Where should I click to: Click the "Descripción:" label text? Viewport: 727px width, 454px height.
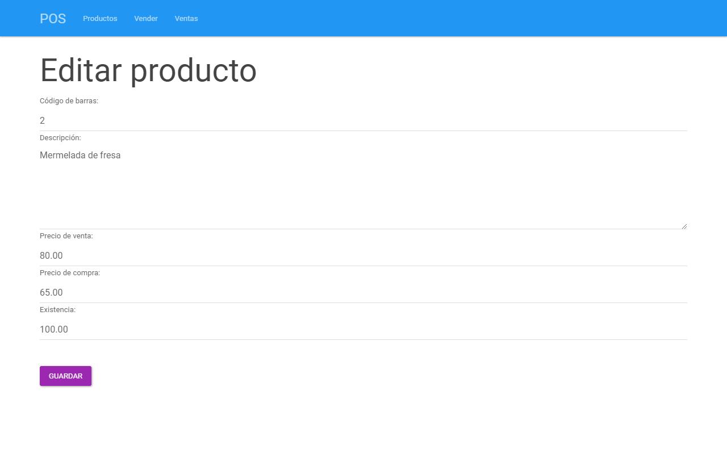[60, 138]
